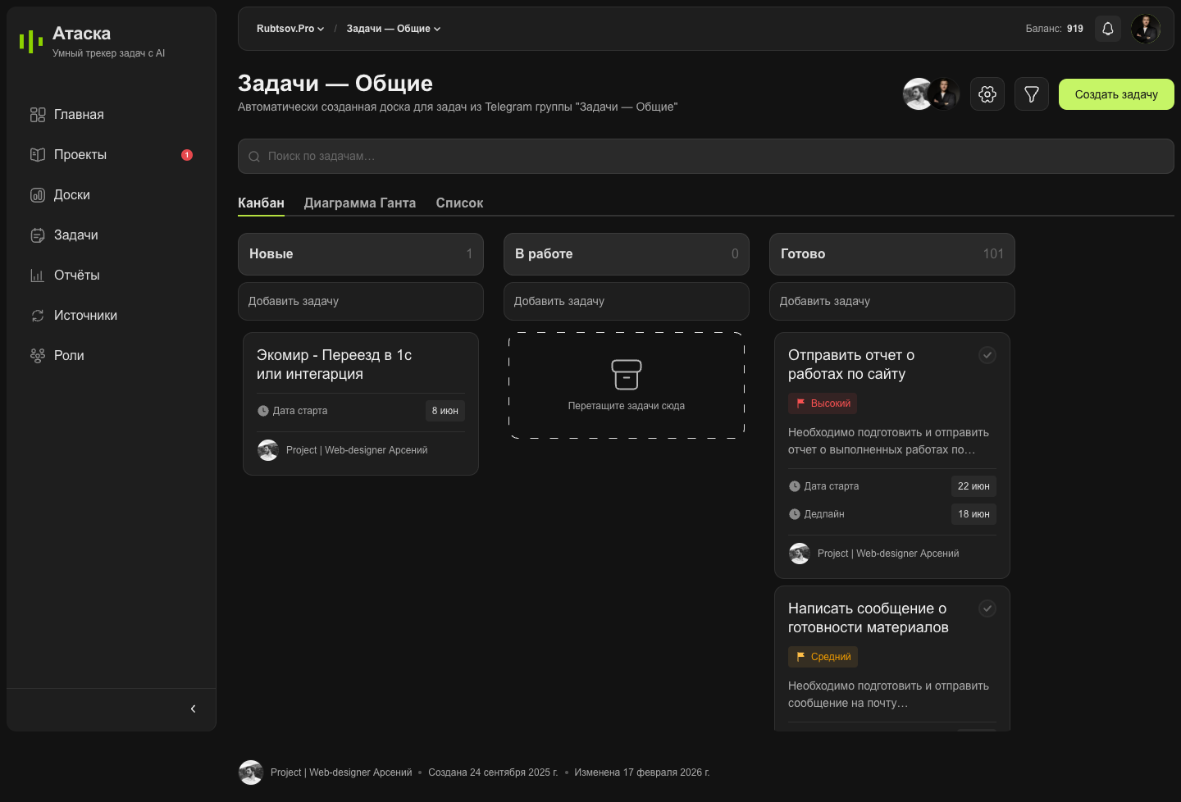Click Перетащите задачи сюда text
1181x802 pixels.
click(627, 406)
